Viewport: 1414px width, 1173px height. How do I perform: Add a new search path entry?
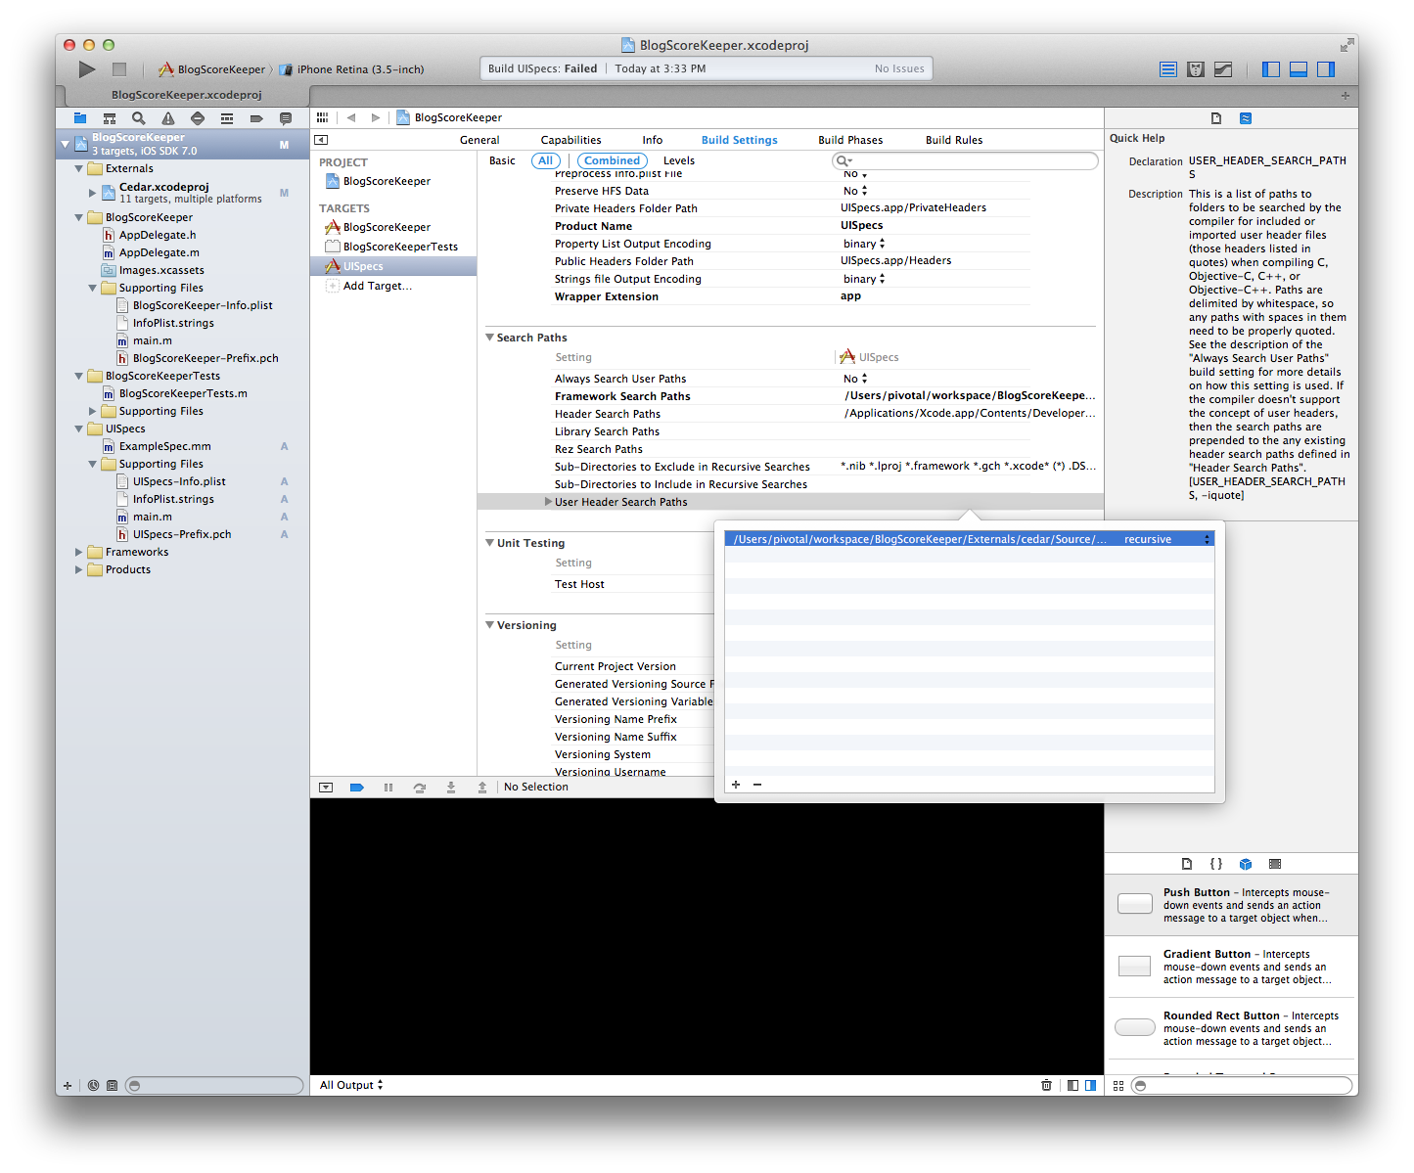tap(736, 785)
